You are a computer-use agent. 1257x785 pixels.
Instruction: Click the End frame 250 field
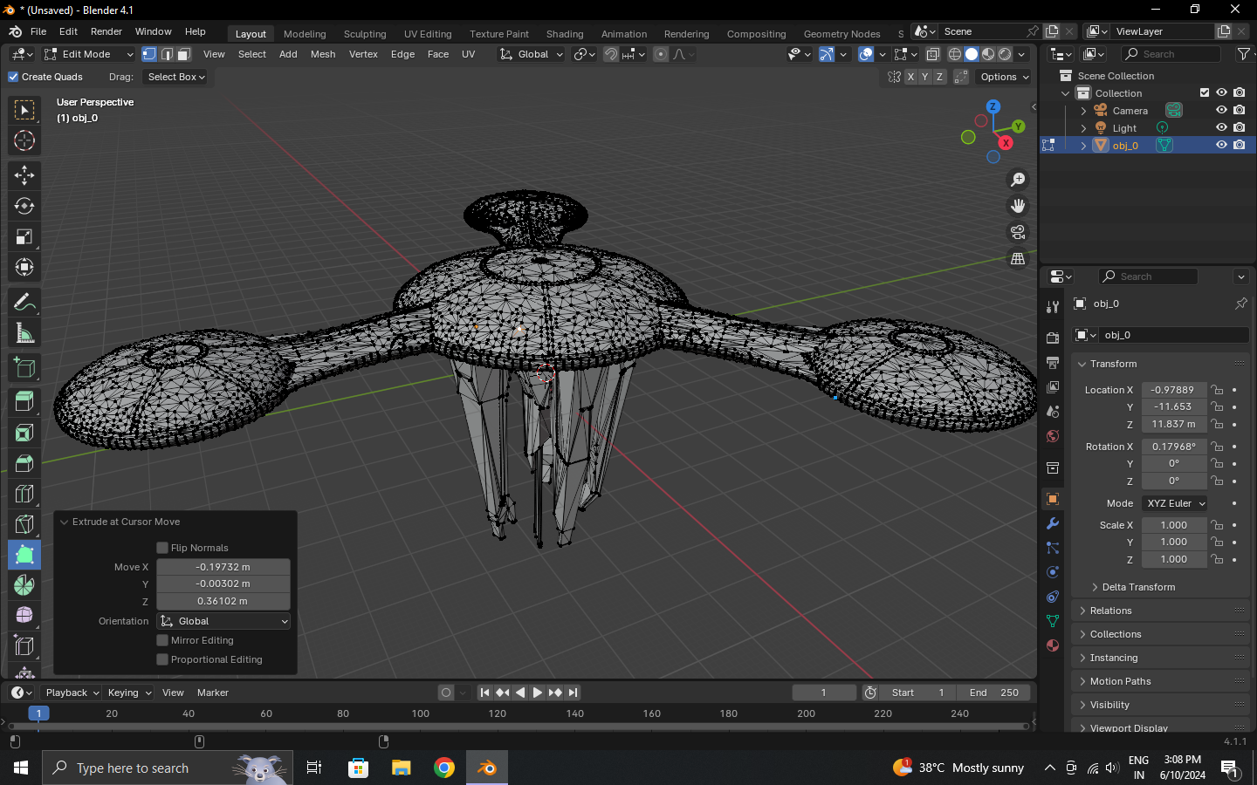993,693
